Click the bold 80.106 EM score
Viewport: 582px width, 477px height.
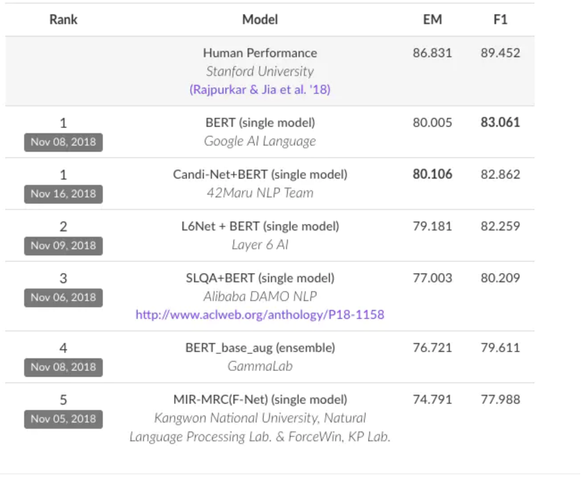coord(433,174)
